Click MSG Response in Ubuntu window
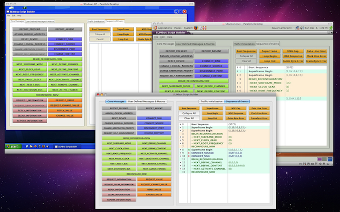This screenshot has height=212, width=340. [293, 56]
